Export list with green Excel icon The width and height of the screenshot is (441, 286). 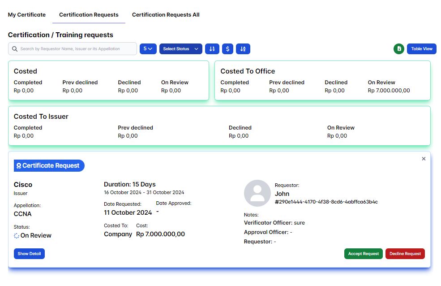pos(398,49)
